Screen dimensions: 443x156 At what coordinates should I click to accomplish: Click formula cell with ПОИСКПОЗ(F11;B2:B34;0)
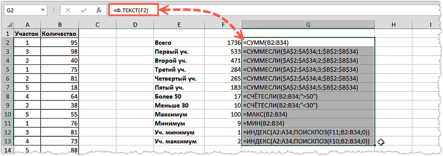point(308,132)
